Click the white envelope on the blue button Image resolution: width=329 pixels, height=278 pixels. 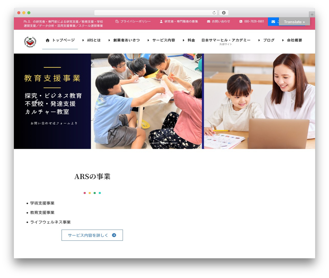(273, 22)
